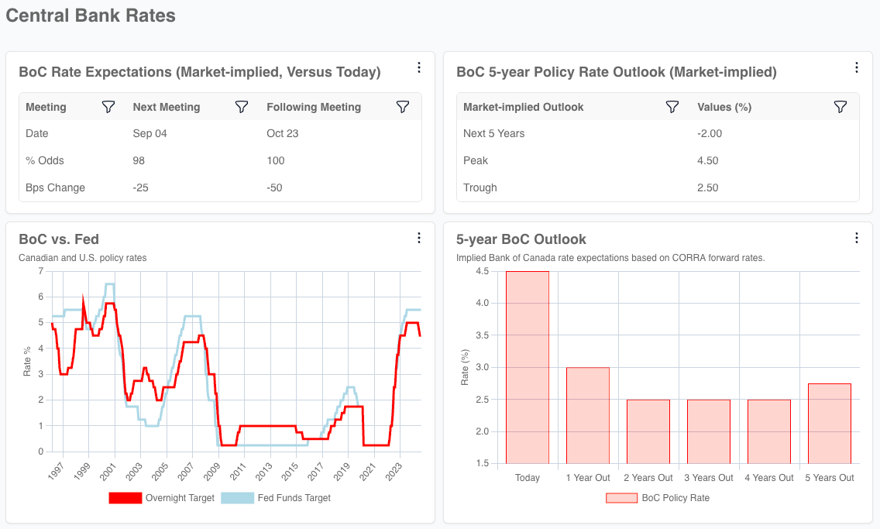Screen dimensions: 880x529
Task: Open BoC 5-year Policy Rate Outlook kebab menu
Action: coord(857,68)
